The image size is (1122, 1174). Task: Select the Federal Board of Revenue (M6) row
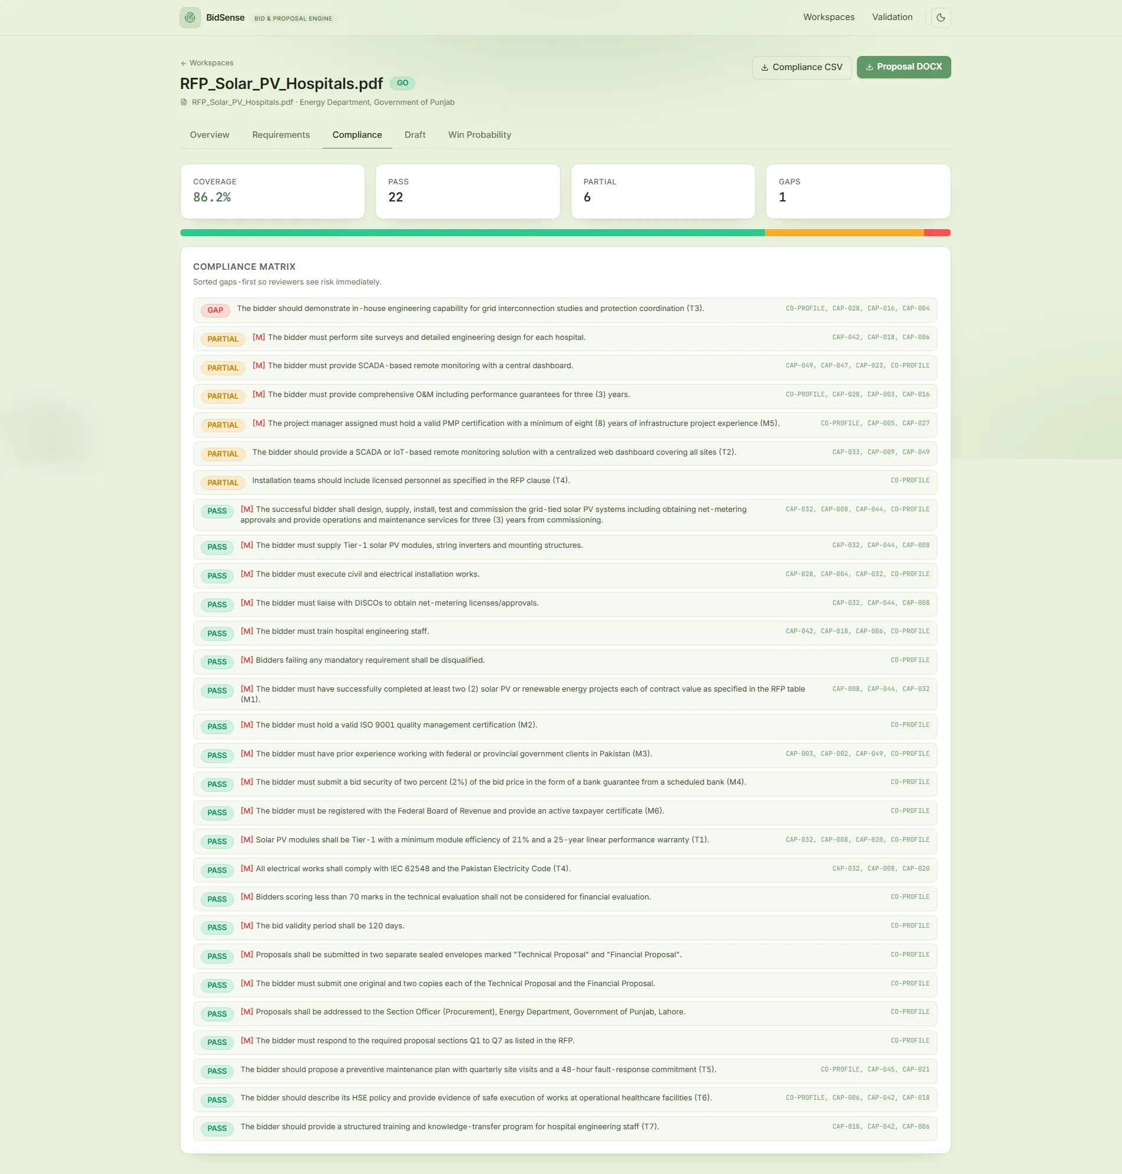pyautogui.click(x=565, y=812)
